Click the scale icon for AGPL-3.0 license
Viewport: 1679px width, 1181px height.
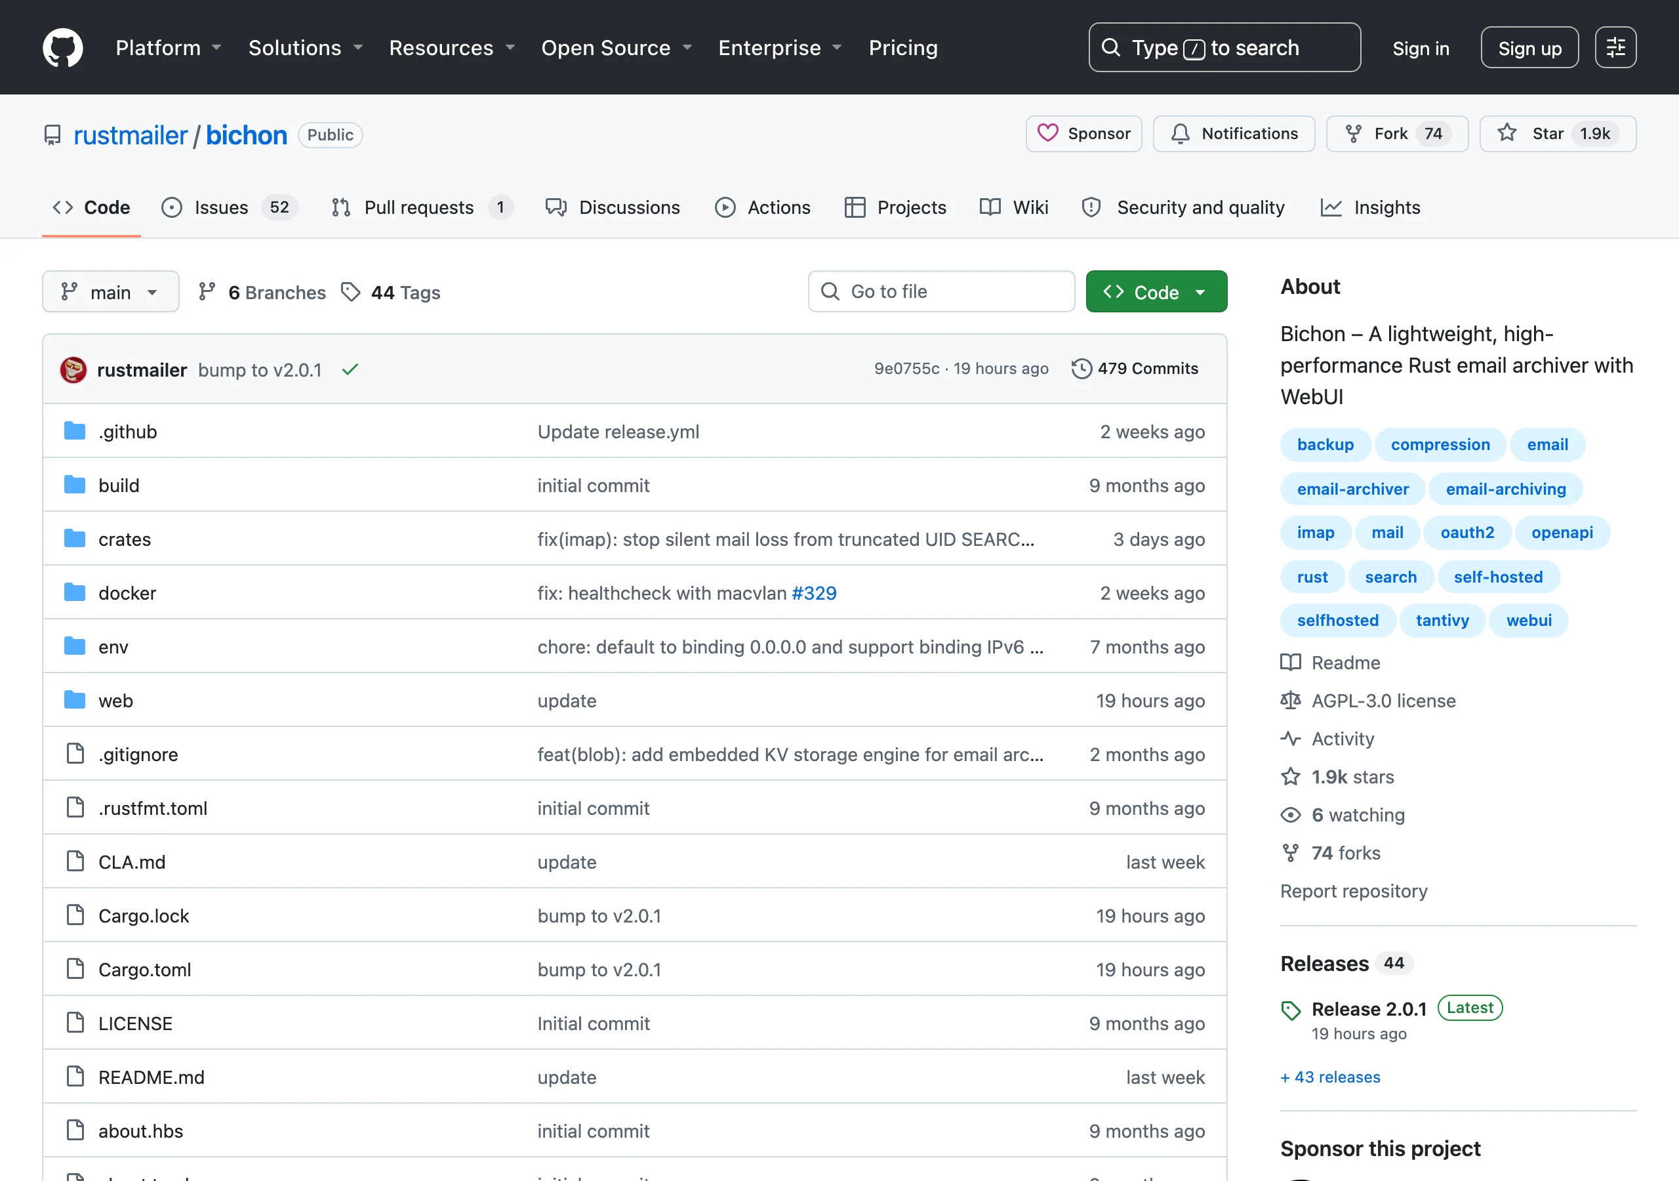pos(1291,700)
